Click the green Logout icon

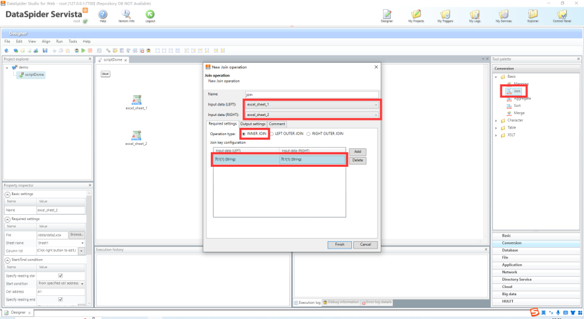point(150,14)
